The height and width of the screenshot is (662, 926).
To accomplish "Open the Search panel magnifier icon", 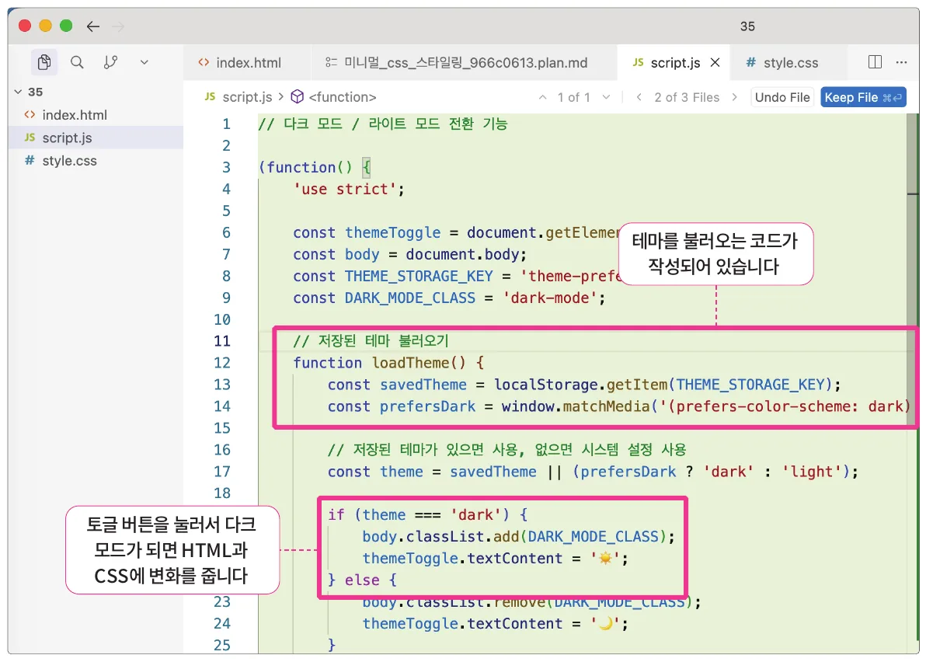I will [77, 62].
